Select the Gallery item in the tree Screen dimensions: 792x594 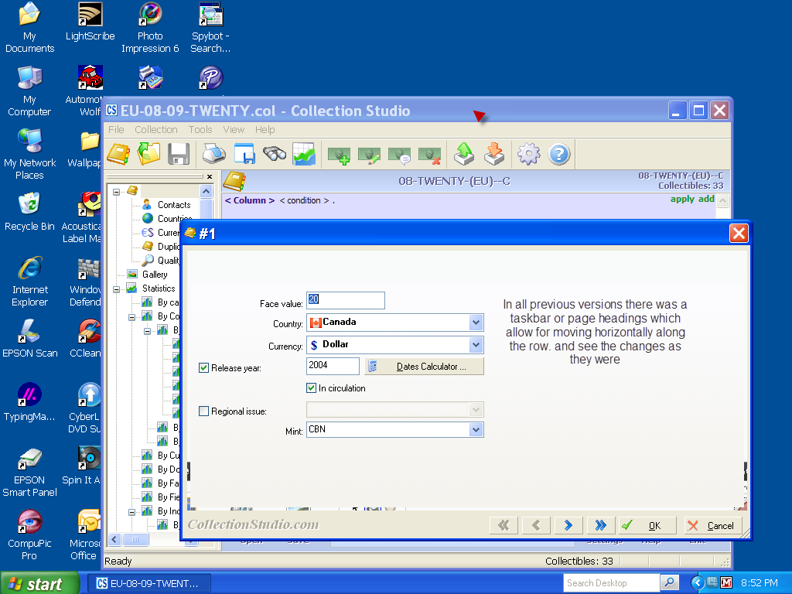point(155,275)
